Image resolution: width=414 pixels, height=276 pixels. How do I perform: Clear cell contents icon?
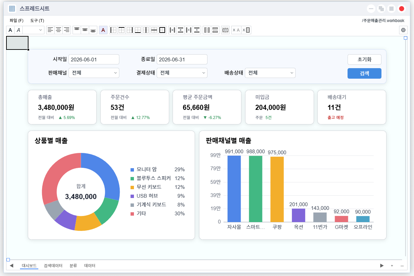point(246,30)
